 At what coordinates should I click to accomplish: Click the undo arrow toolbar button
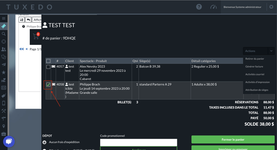28,20
